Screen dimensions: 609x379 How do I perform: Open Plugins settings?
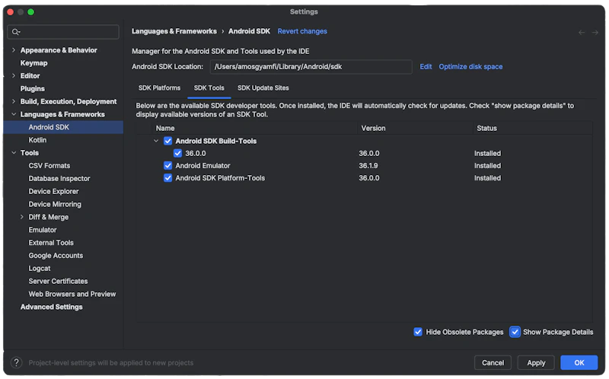pos(33,88)
